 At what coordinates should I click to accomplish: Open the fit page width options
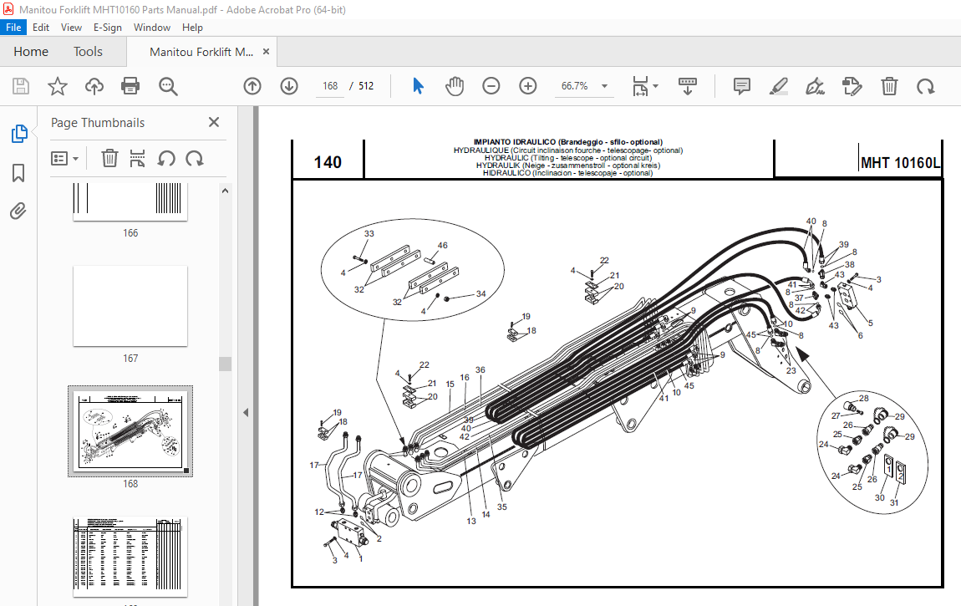click(645, 86)
